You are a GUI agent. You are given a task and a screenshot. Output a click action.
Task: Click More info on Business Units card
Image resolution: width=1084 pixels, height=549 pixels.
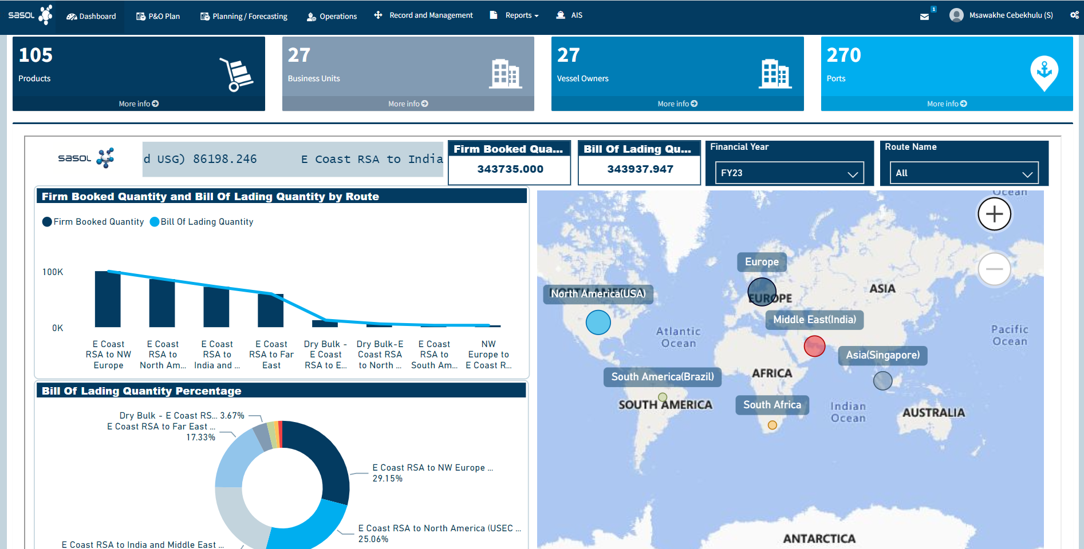click(408, 104)
